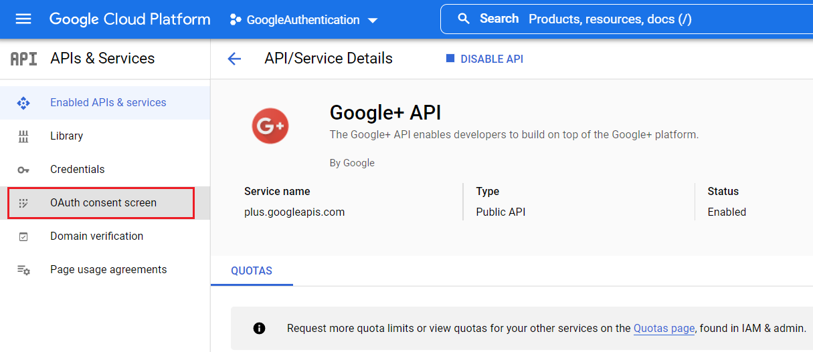Image resolution: width=813 pixels, height=352 pixels.
Task: Click the Google+ API heading
Action: point(385,112)
